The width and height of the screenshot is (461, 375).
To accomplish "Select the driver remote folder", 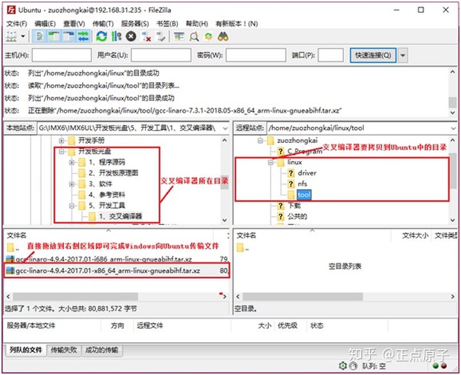I will click(x=307, y=173).
